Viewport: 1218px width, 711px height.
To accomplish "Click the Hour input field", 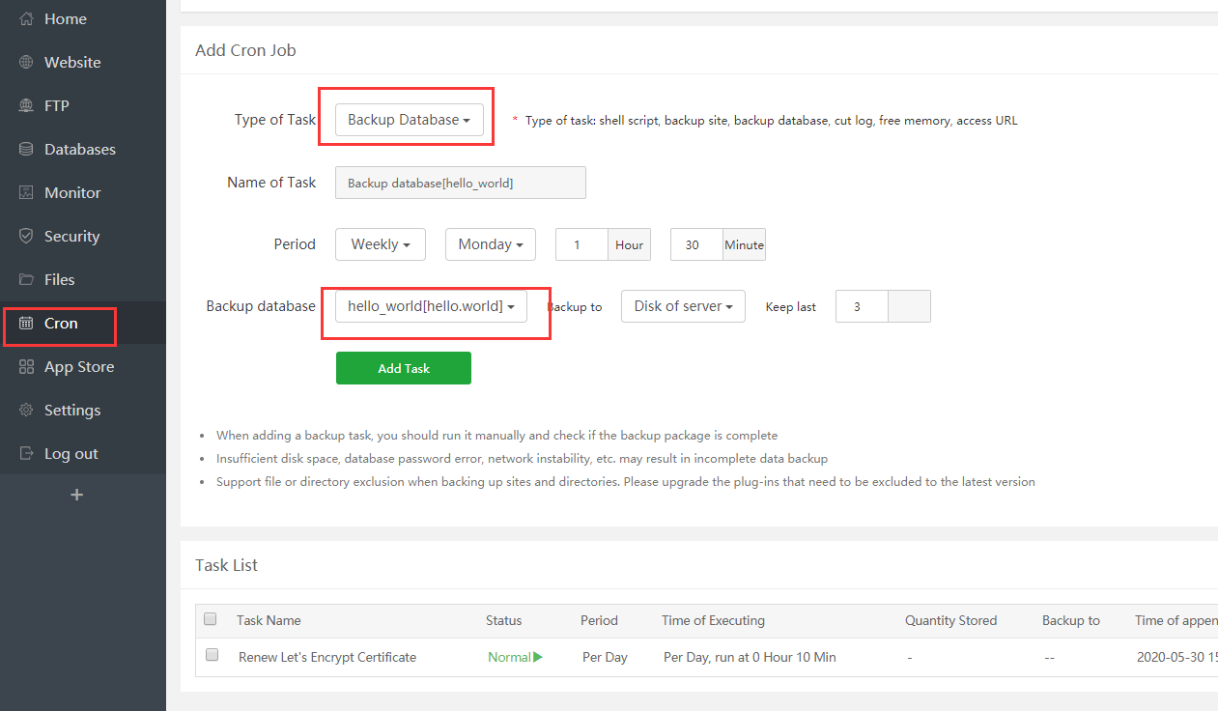I will pos(581,244).
